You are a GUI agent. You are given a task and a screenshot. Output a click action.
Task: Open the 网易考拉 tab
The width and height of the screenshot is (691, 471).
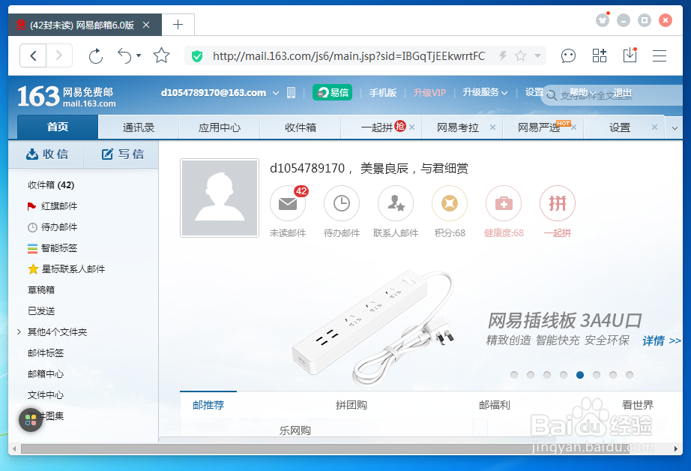tap(457, 127)
